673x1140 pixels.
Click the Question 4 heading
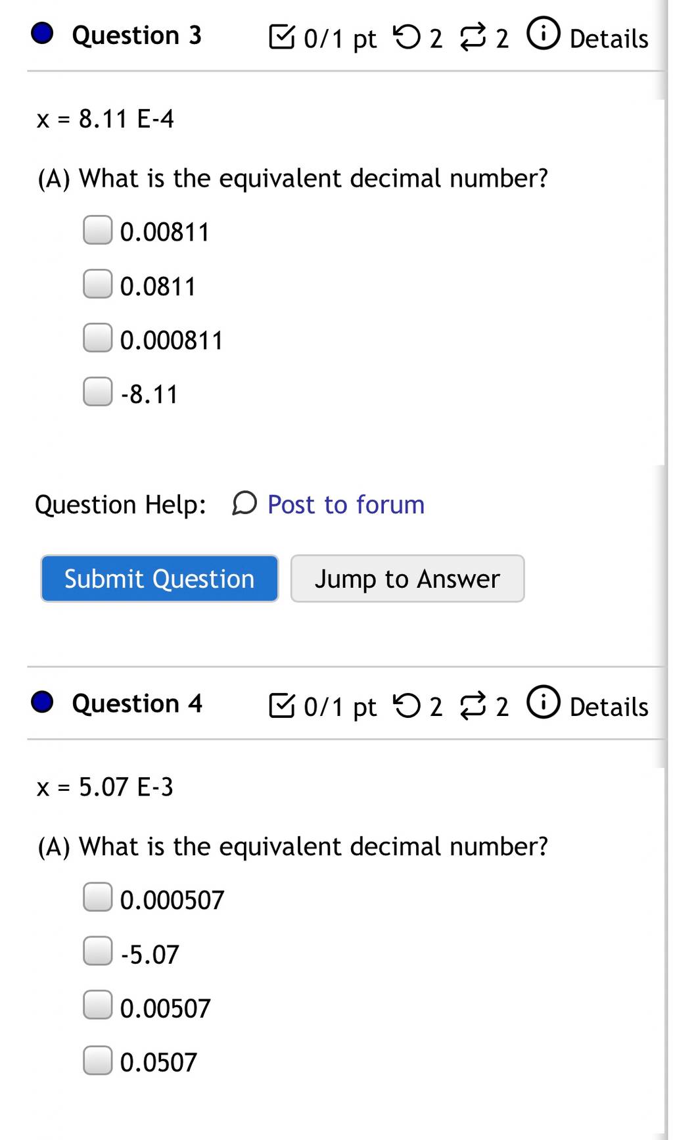pos(137,703)
